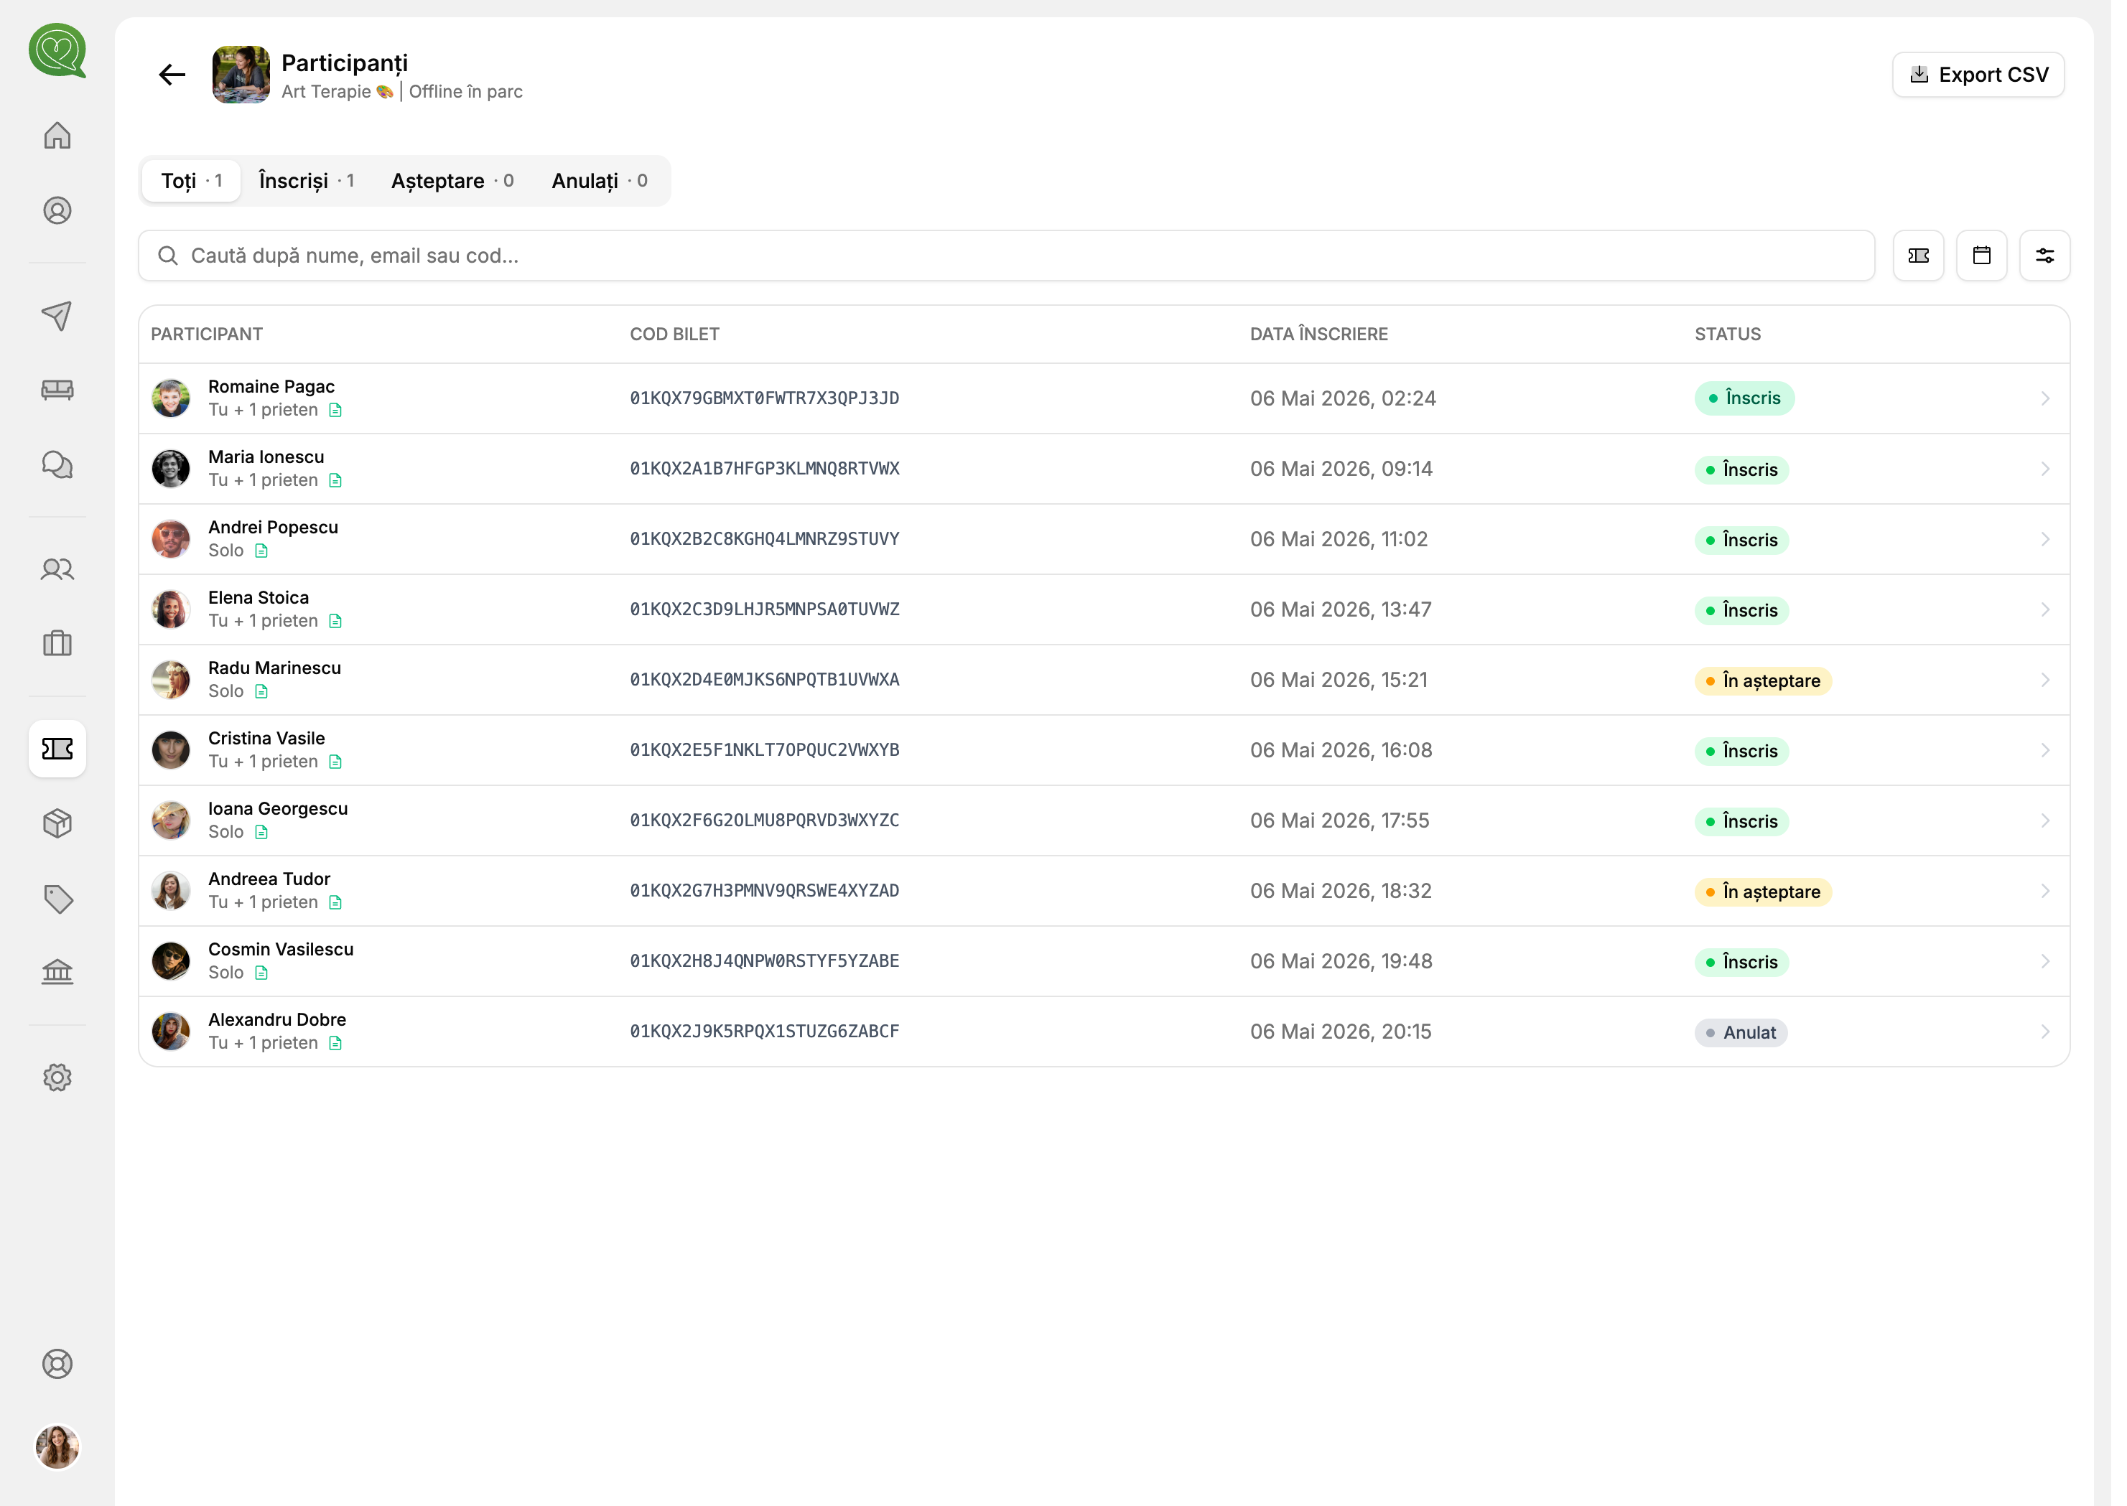
Task: Open the sliders filter options button
Action: point(2044,256)
